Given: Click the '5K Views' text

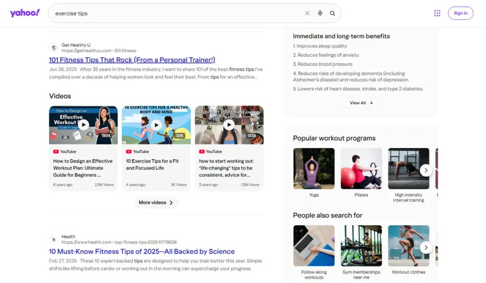Looking at the screenshot, I should point(179,184).
